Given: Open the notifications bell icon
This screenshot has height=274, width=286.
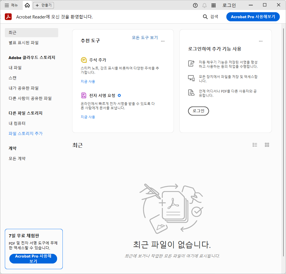Looking at the screenshot, I should [x=204, y=5].
